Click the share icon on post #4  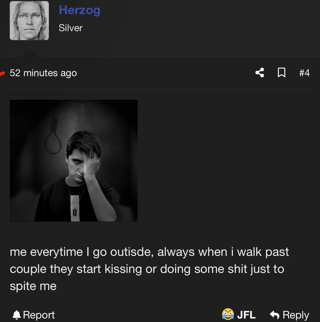pyautogui.click(x=260, y=73)
